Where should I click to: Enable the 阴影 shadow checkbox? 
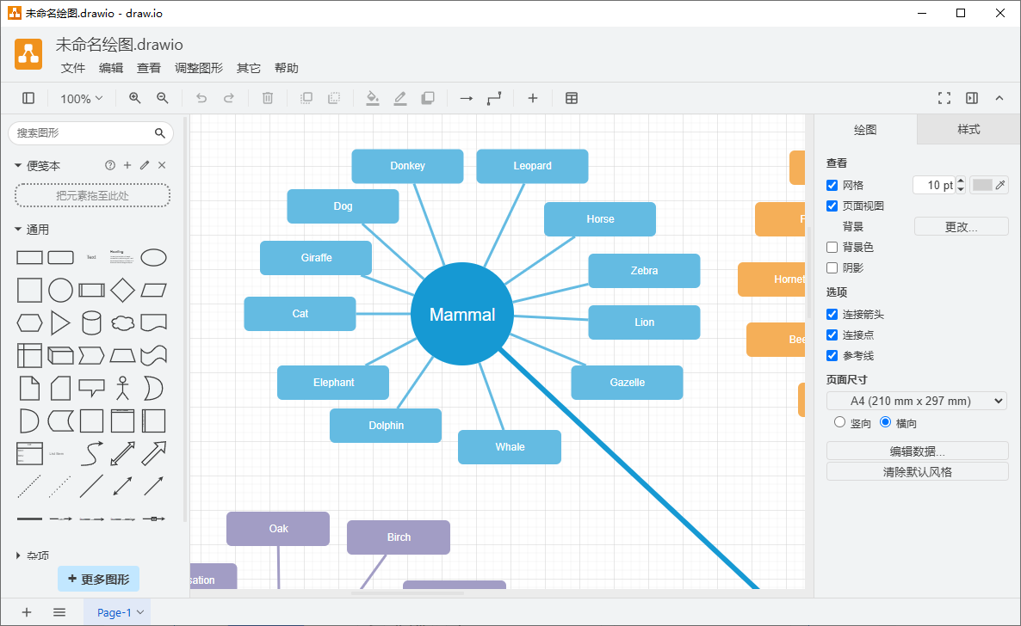[x=832, y=267]
